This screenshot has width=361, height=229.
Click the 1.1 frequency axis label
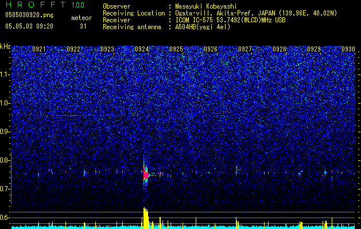(x=5, y=74)
